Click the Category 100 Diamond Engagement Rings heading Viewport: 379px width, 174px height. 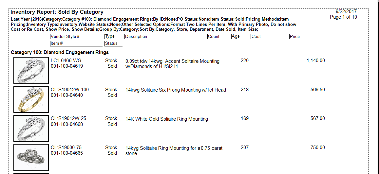click(x=60, y=52)
